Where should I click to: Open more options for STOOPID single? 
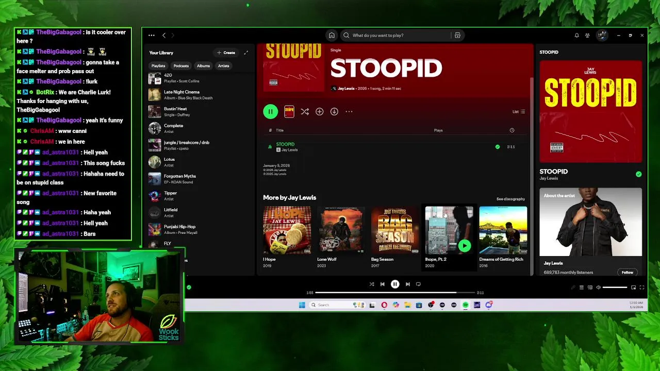(349, 111)
